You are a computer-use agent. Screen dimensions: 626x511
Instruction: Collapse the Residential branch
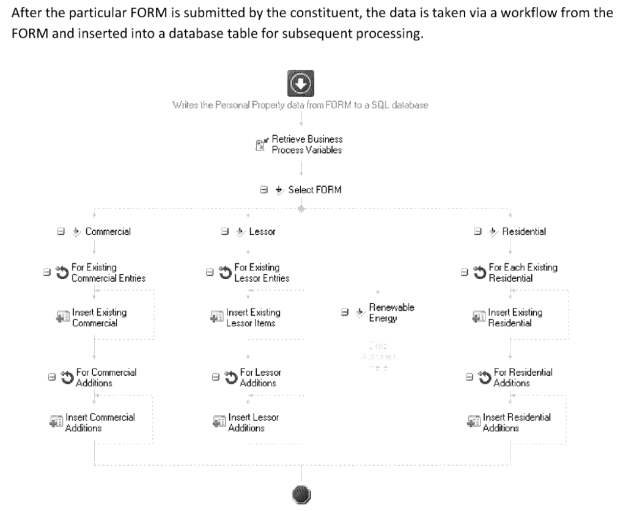pyautogui.click(x=477, y=232)
